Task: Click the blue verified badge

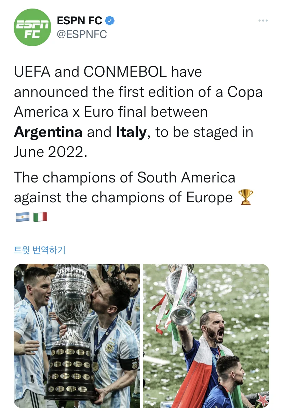Action: coord(110,21)
